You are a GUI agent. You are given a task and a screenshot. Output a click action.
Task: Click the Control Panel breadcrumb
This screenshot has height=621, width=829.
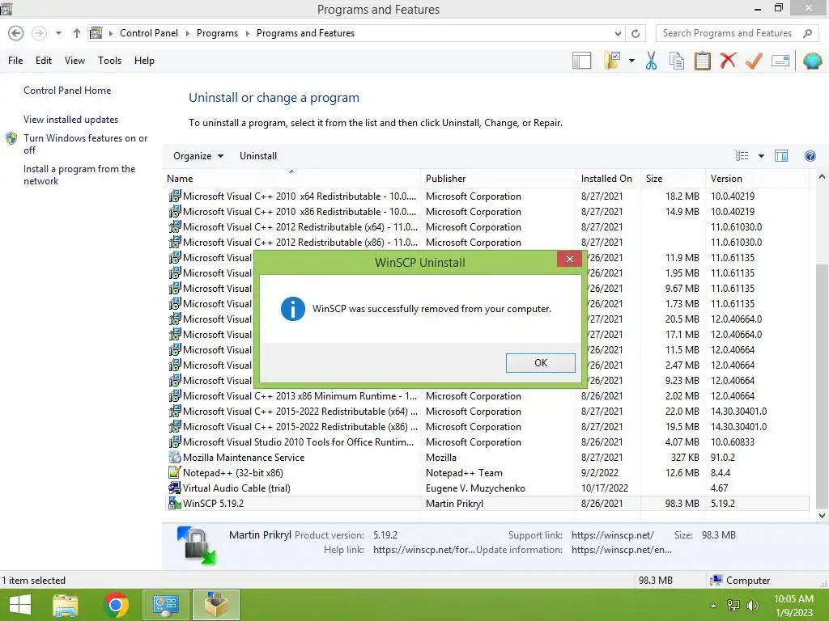149,32
